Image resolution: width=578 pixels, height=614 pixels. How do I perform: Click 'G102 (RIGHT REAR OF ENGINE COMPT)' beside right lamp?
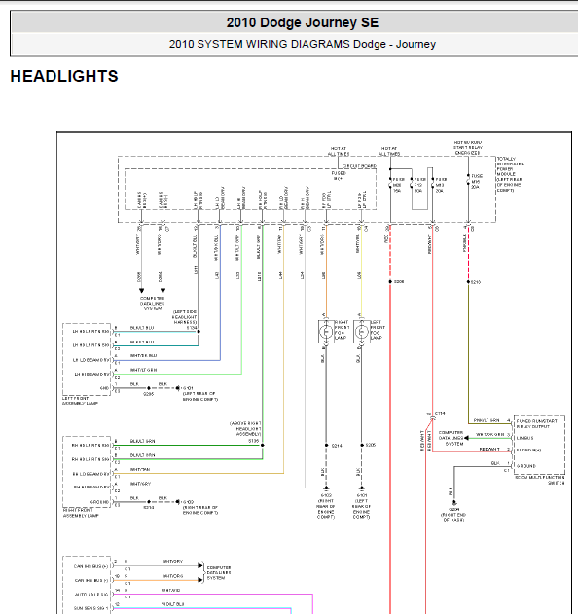200,508
